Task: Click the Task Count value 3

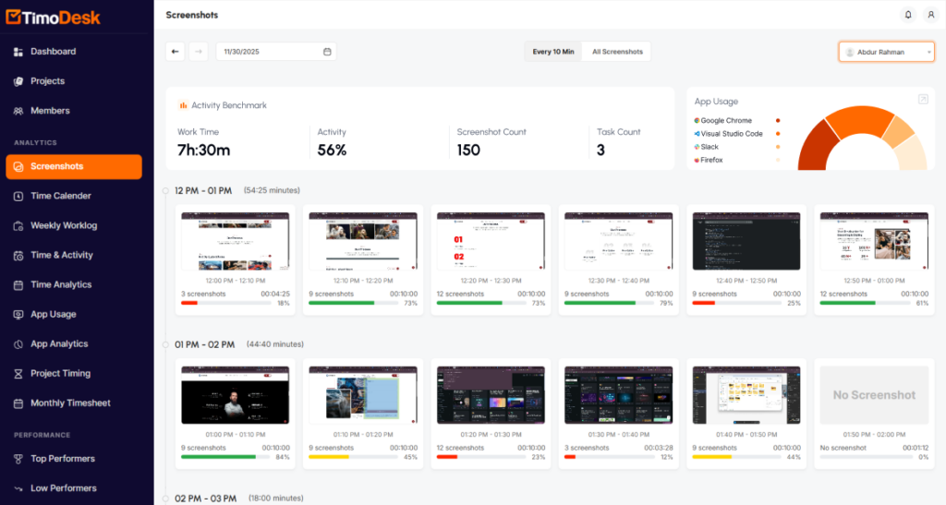Action: tap(600, 150)
